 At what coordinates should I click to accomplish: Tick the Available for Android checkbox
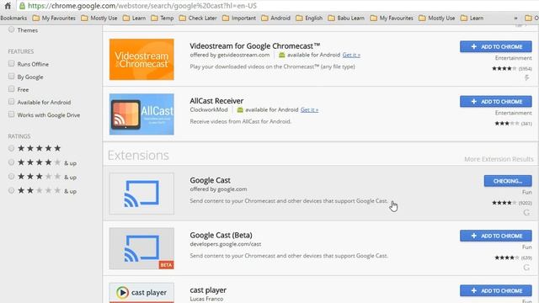coord(11,102)
